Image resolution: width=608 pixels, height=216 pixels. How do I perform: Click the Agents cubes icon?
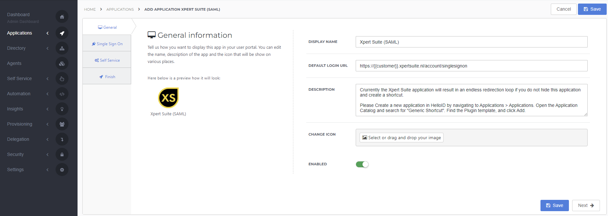coord(62,63)
